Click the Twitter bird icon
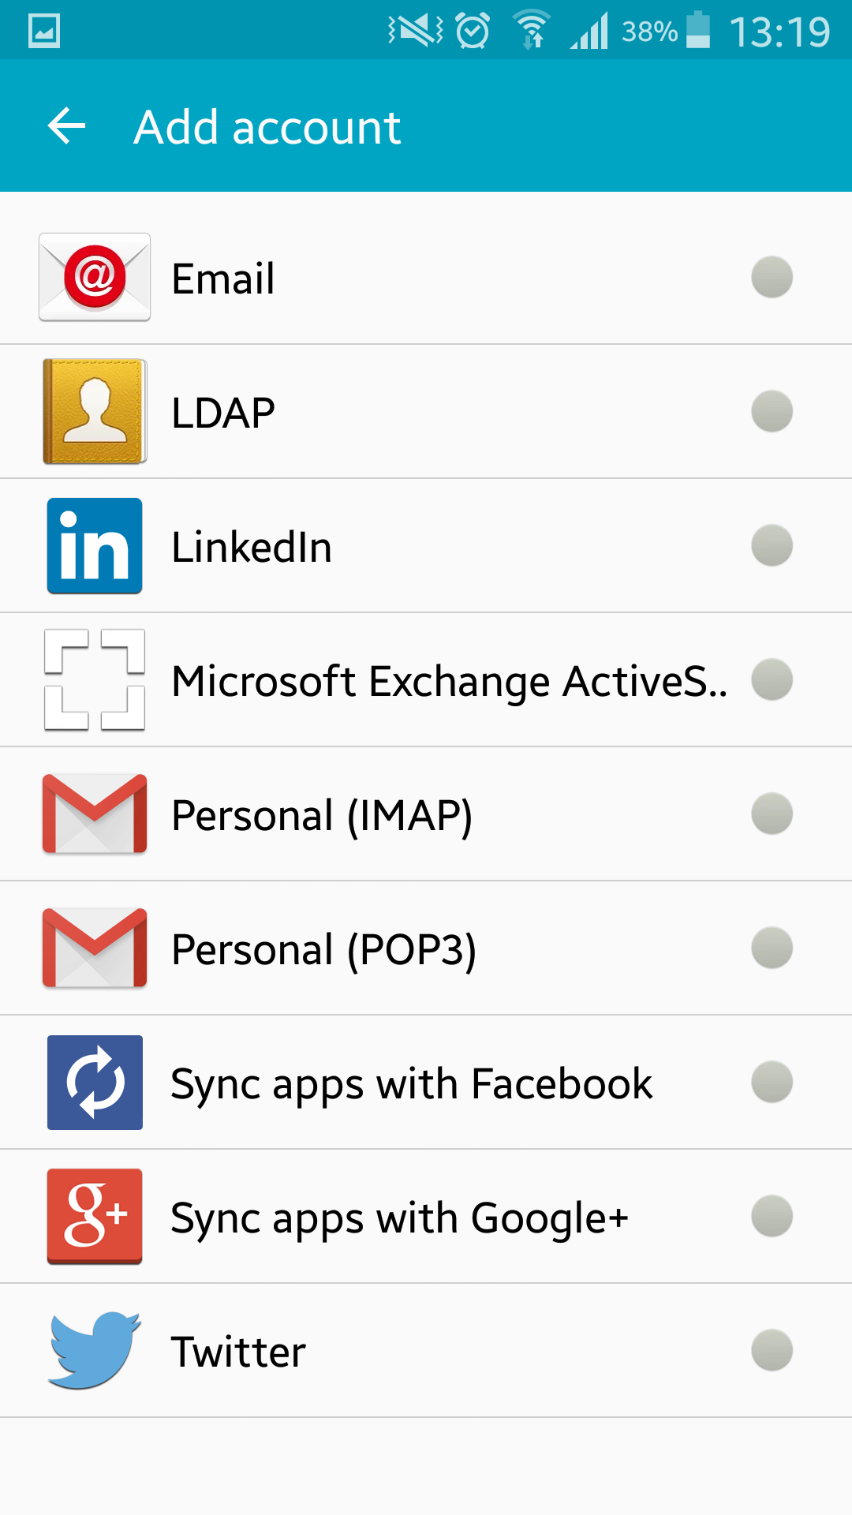The image size is (852, 1515). 95,1350
